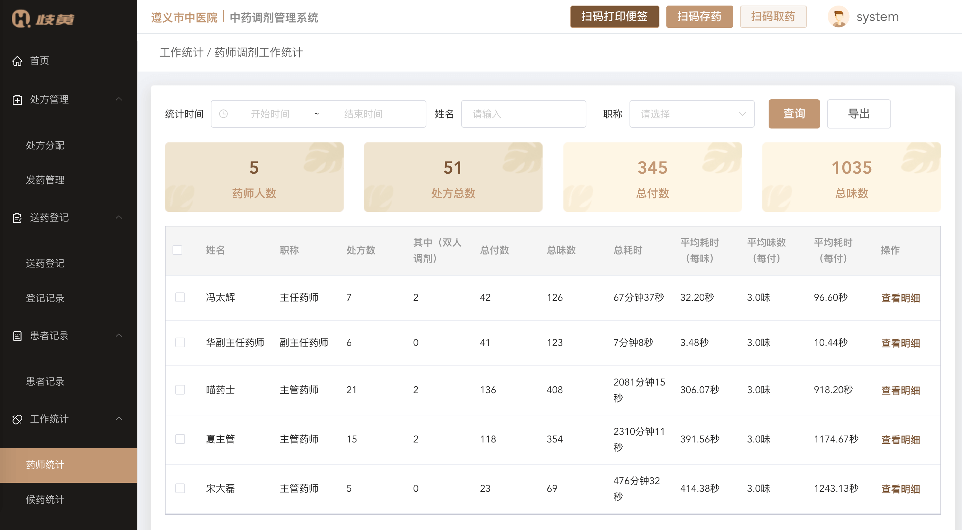The width and height of the screenshot is (962, 530).
Task: Click the 345 总付数 statistic card
Action: click(x=652, y=177)
